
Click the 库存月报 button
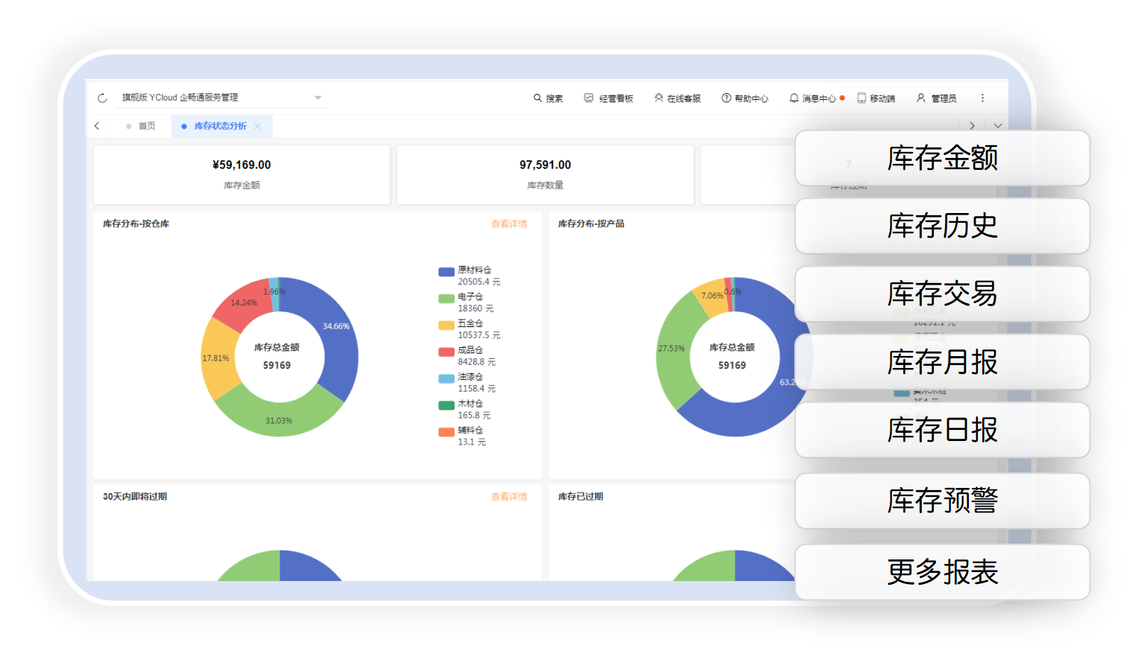[x=942, y=362]
